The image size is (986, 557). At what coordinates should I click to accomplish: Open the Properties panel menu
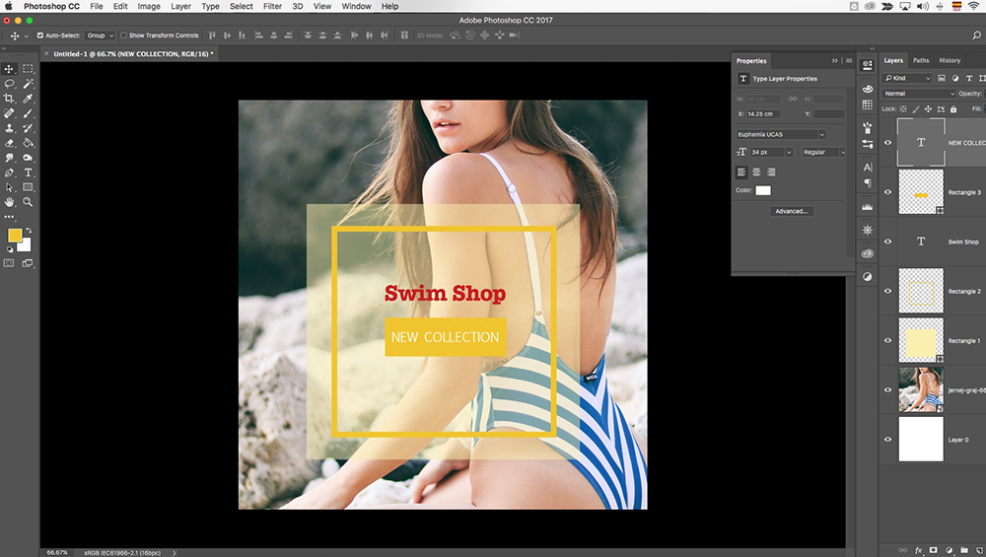pyautogui.click(x=848, y=61)
